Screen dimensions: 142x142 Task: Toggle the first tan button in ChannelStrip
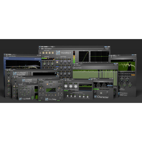click(x=43, y=53)
